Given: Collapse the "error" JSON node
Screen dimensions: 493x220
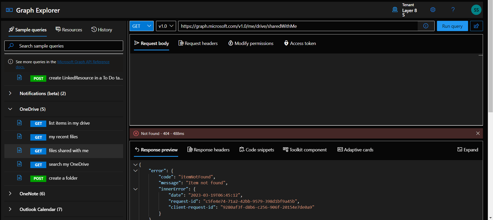Looking at the screenshot, I should click(135, 171).
